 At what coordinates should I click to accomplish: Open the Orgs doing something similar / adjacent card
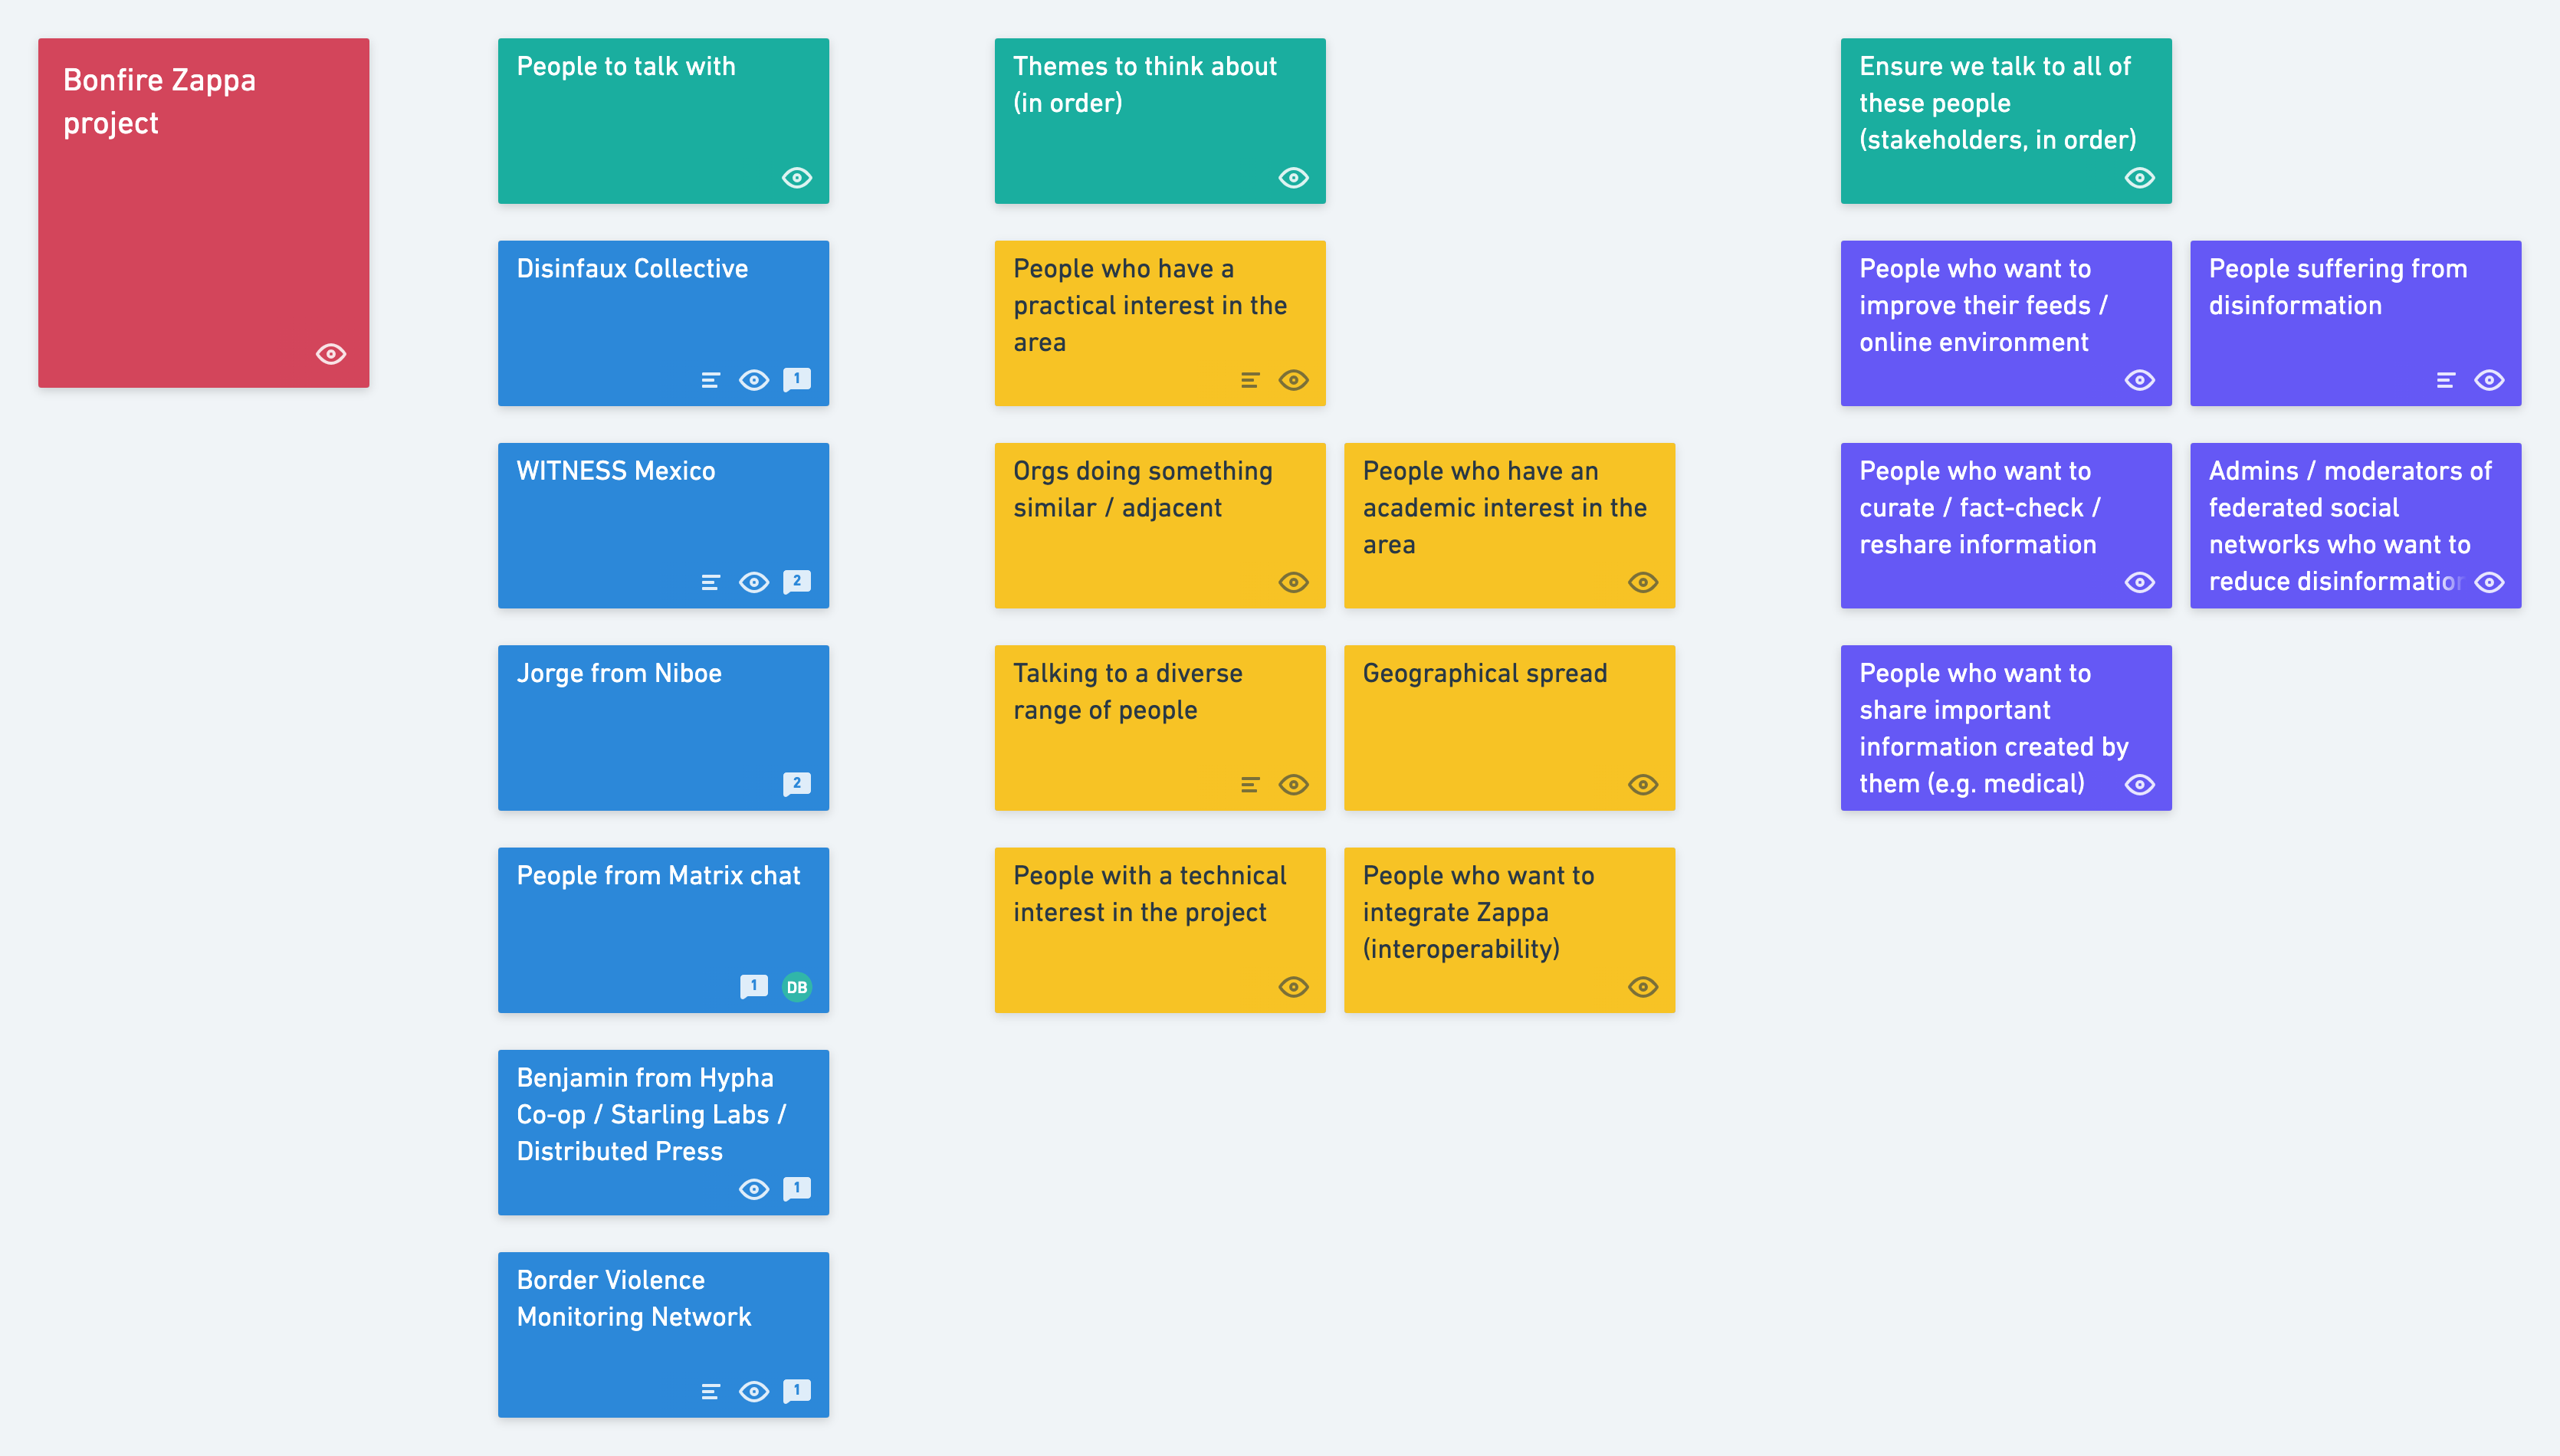tap(1159, 525)
